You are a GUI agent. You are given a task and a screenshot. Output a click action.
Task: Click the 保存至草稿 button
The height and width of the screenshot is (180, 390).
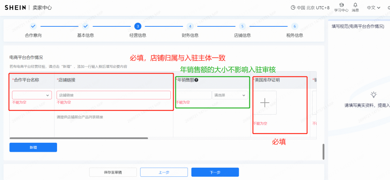[x=113, y=172]
